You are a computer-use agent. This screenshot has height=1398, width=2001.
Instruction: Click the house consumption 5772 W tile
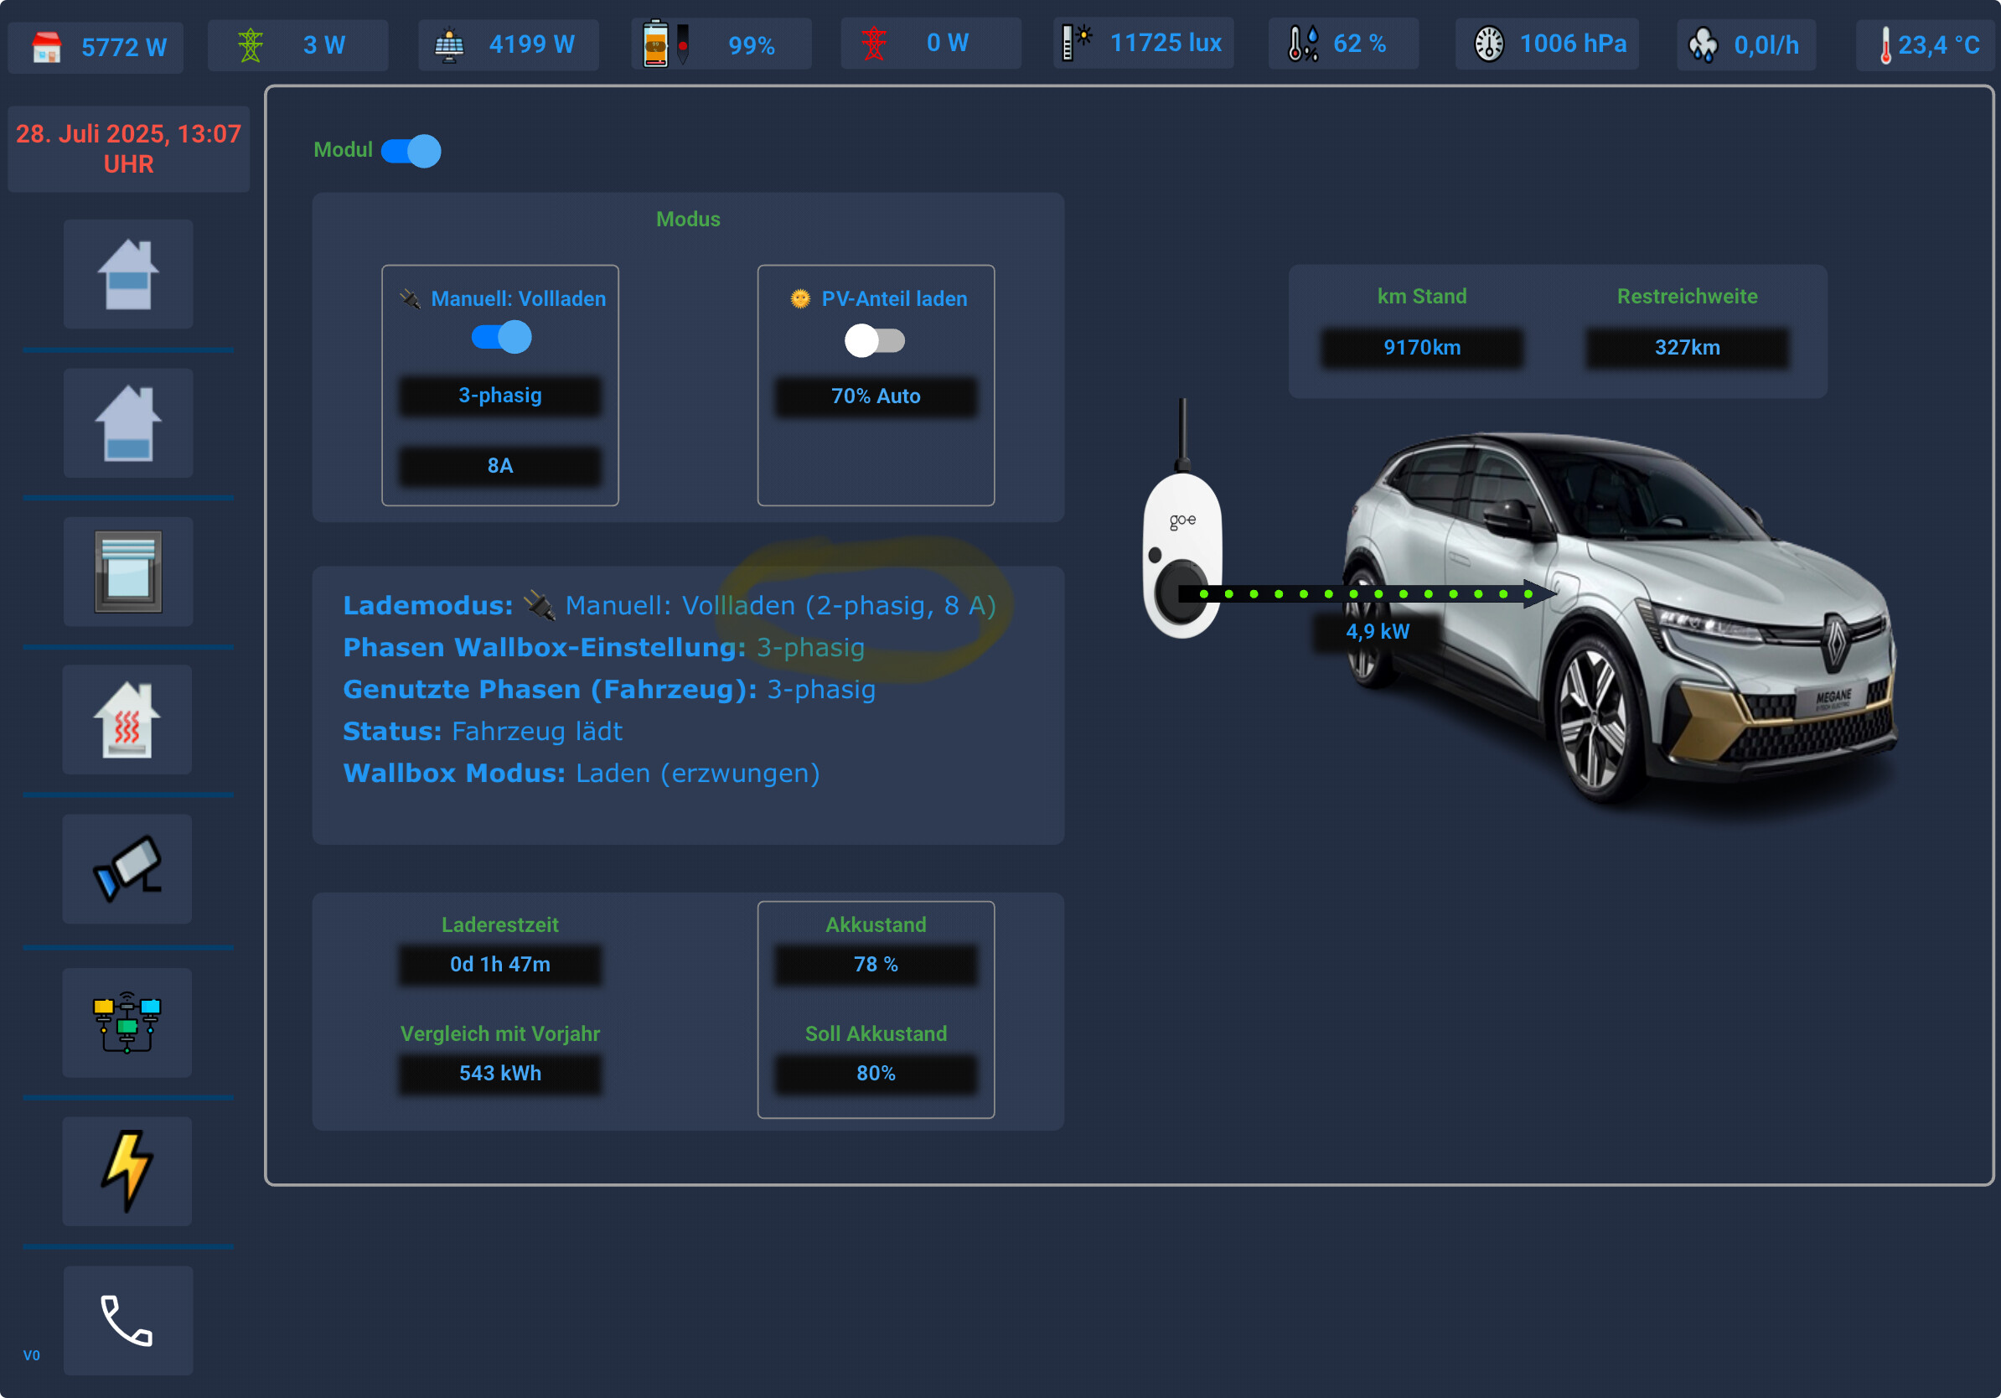96,47
